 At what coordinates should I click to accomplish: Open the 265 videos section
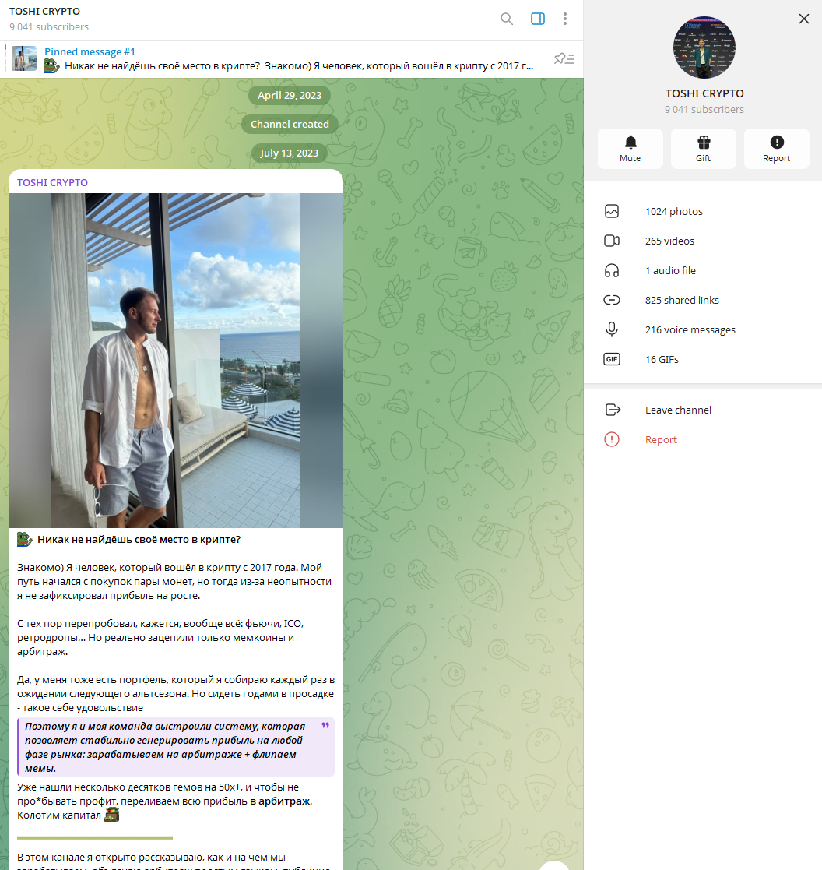(669, 241)
